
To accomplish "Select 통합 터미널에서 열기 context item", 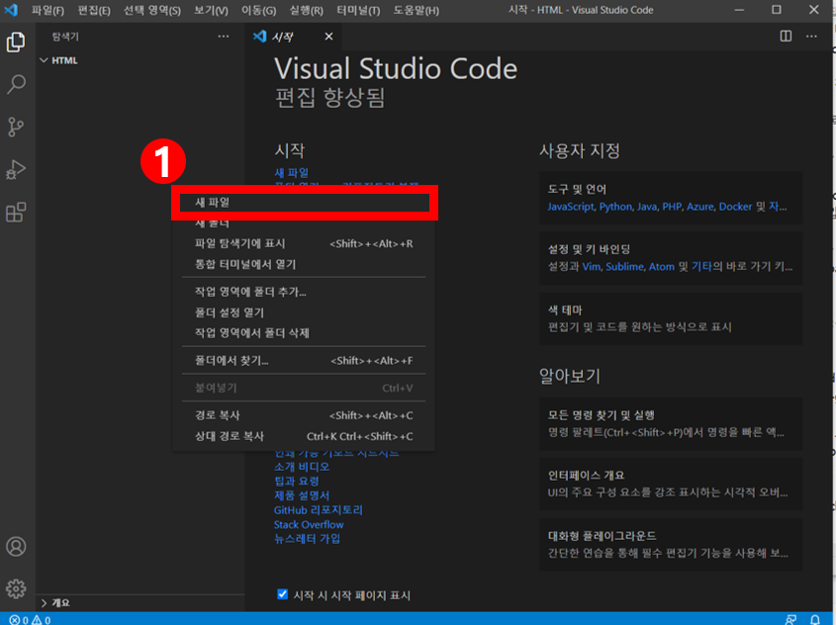I will 304,264.
